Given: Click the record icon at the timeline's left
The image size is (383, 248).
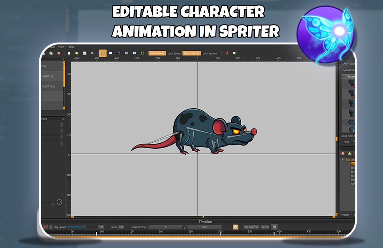Looking at the screenshot, I should pyautogui.click(x=46, y=227).
